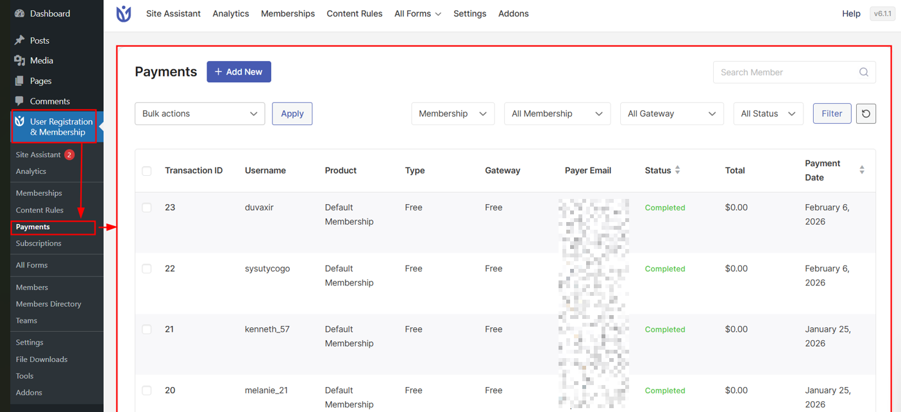The image size is (901, 412).
Task: Open Comments via its sidebar icon
Action: [19, 101]
